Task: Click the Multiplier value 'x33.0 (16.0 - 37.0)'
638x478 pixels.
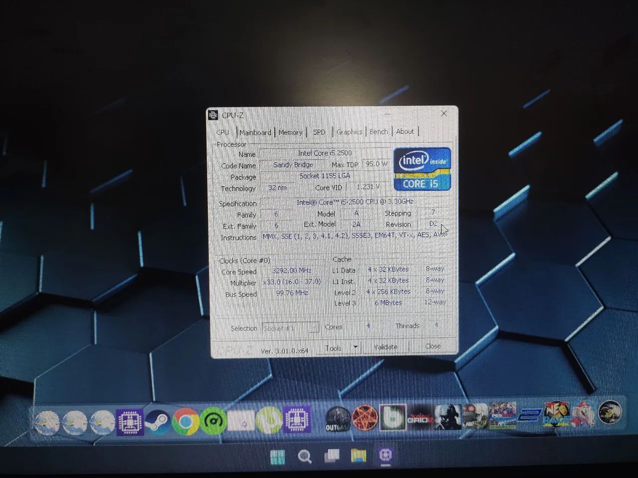Action: coord(292,282)
